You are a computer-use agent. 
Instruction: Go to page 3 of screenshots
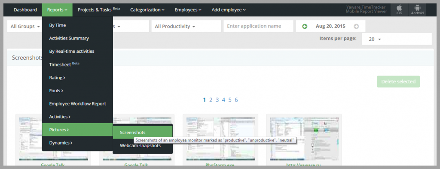pyautogui.click(x=217, y=100)
